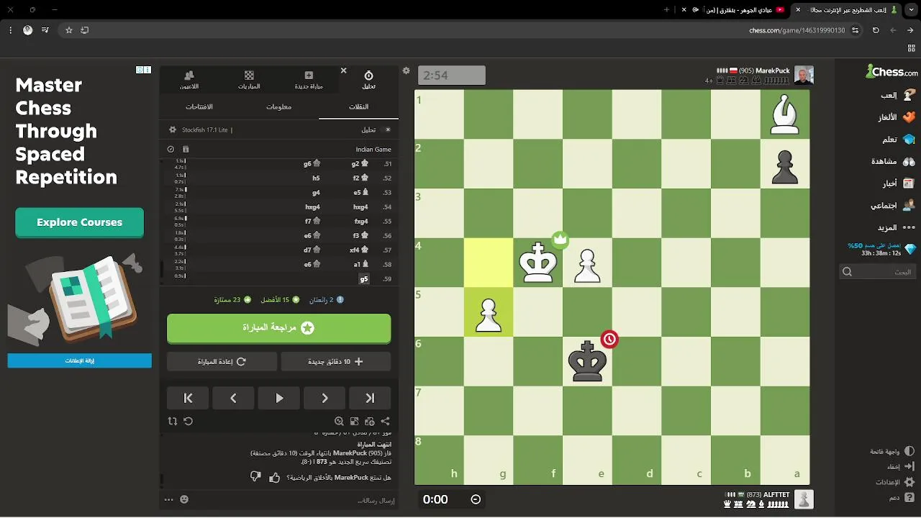921x518 pixels.
Task: Select white move a1 in row 58
Action: [x=360, y=265]
